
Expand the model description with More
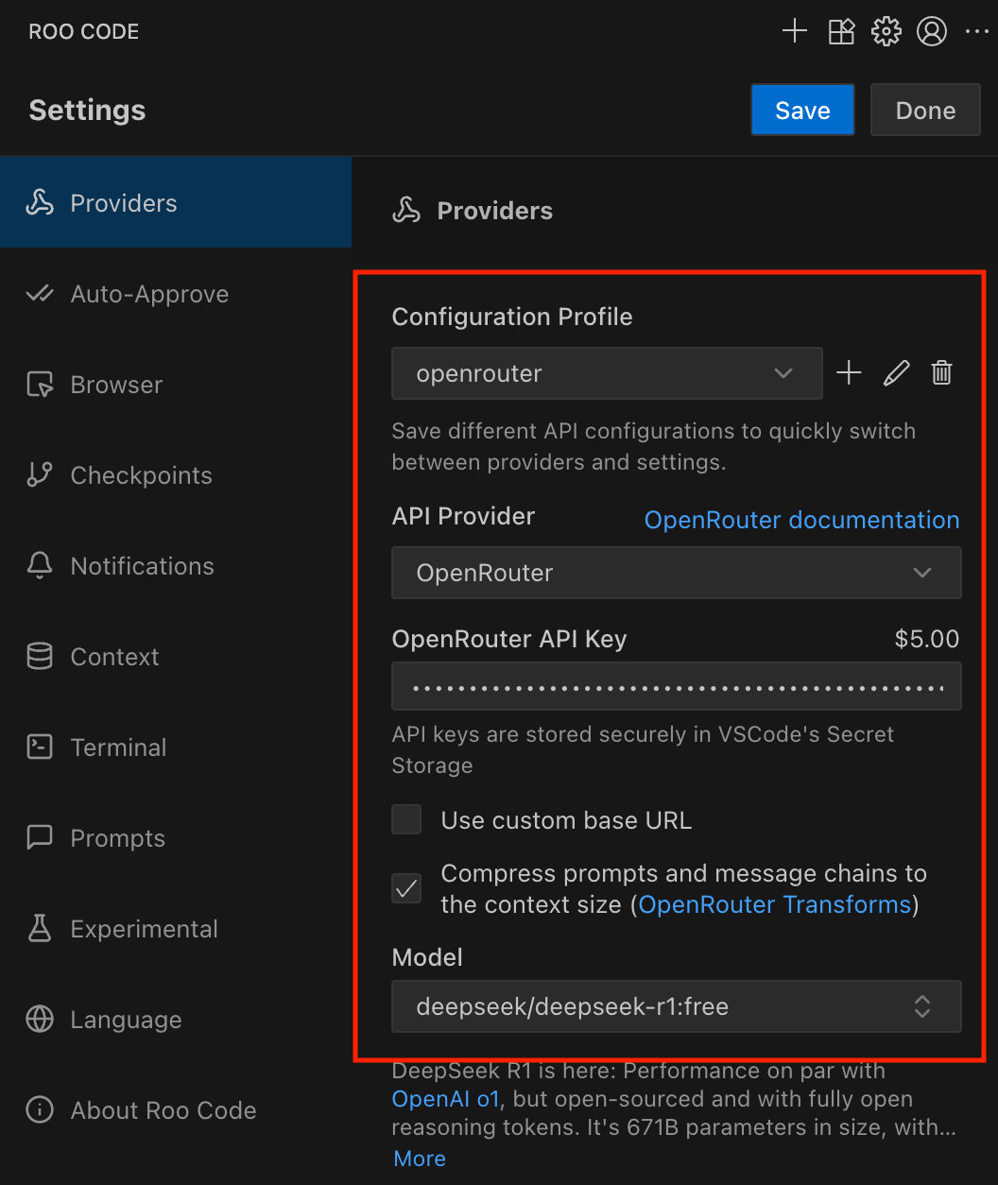(x=420, y=1159)
